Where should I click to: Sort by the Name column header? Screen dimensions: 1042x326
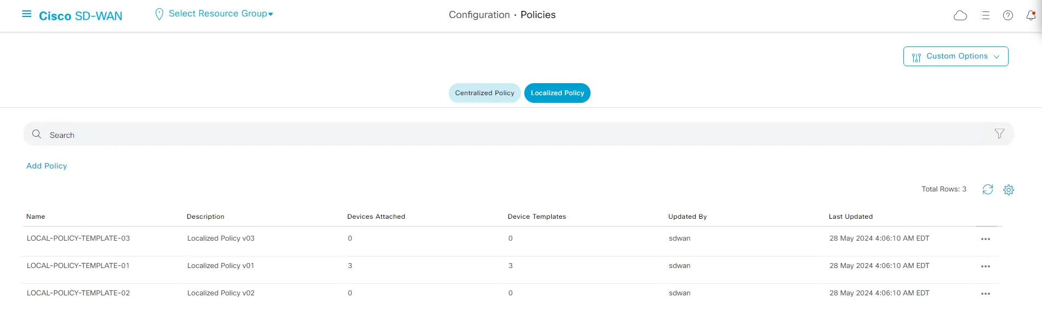coord(36,217)
